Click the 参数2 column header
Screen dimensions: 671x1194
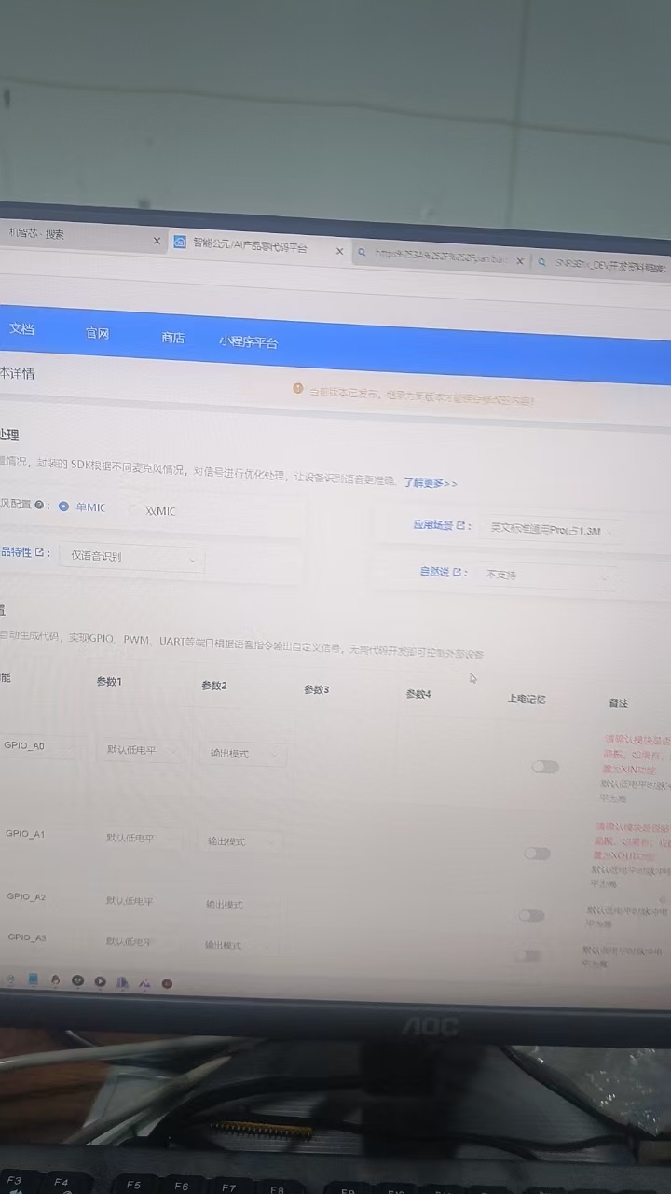click(214, 686)
